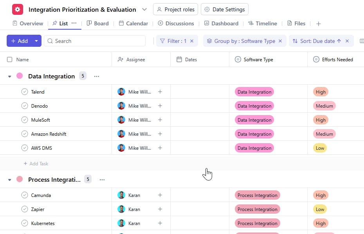
Task: Click plus icon next to Karan on Zapier row
Action: click(160, 209)
